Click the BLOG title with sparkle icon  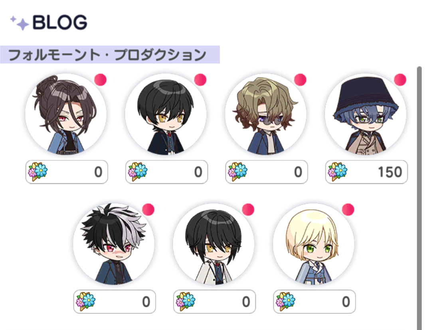49,22
